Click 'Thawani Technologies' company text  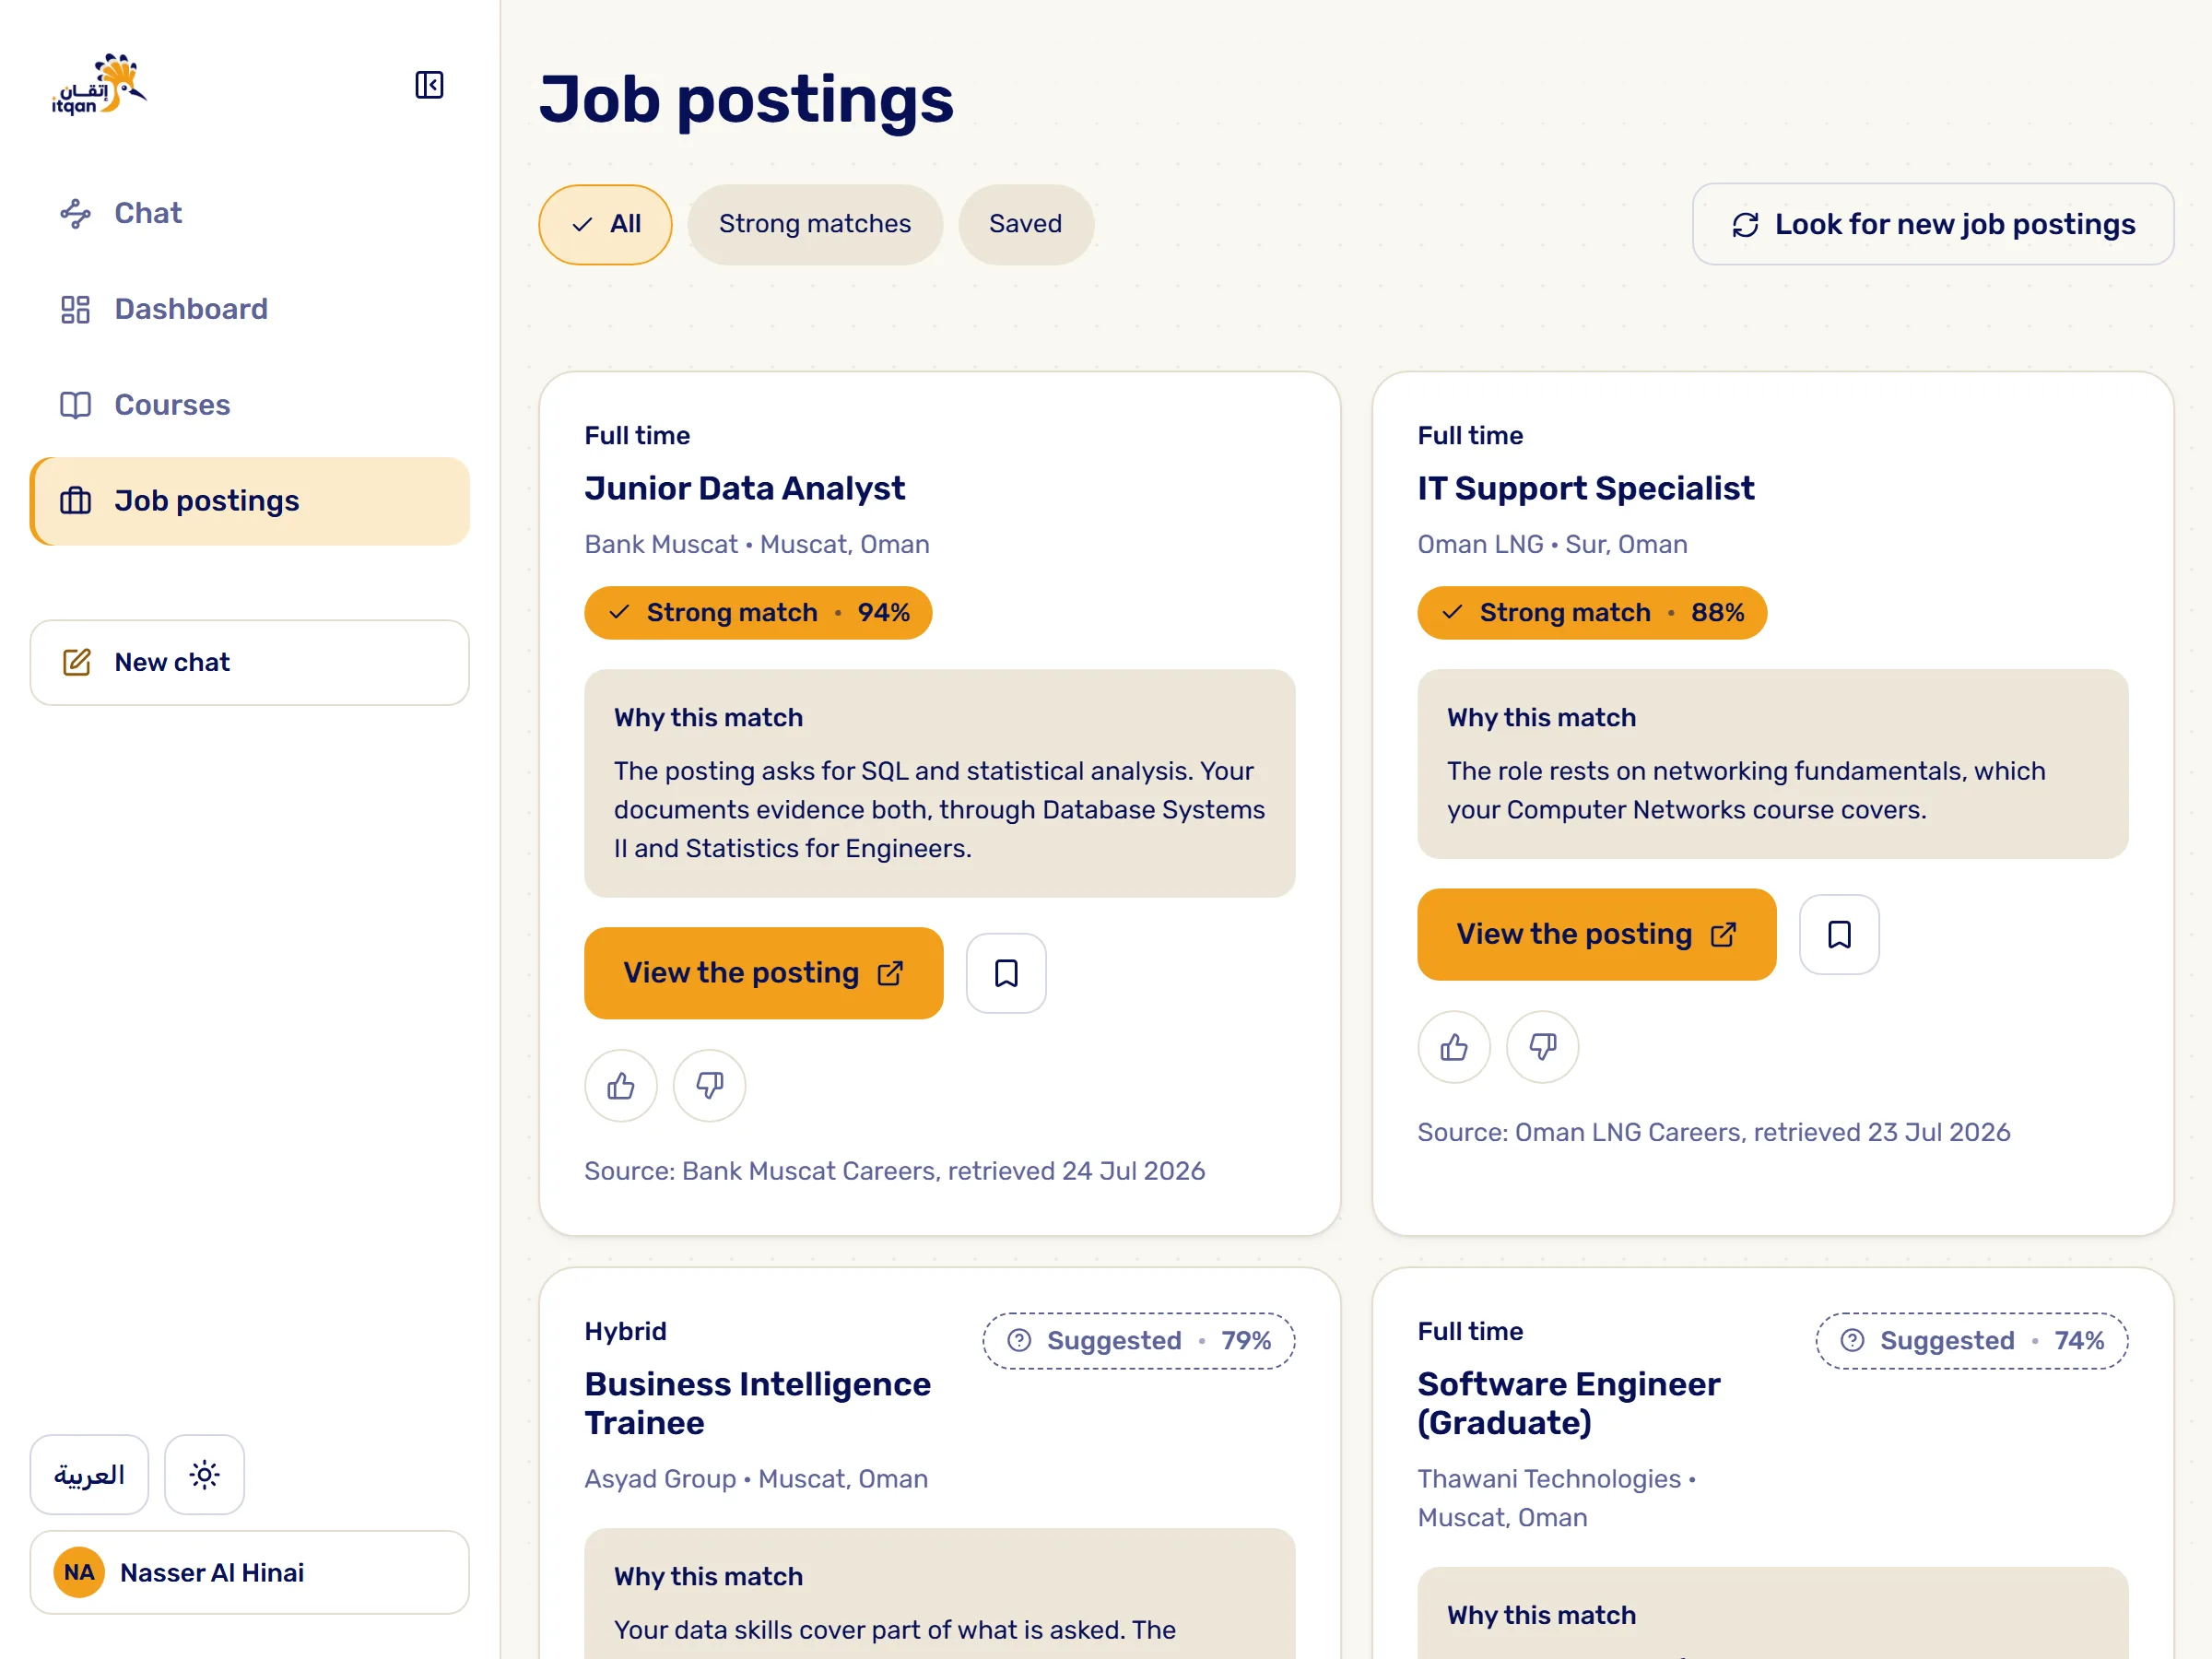[x=1549, y=1479]
